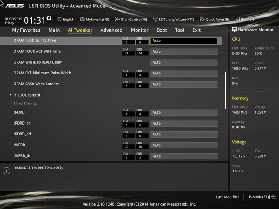Open the Monitor tab

click(139, 30)
